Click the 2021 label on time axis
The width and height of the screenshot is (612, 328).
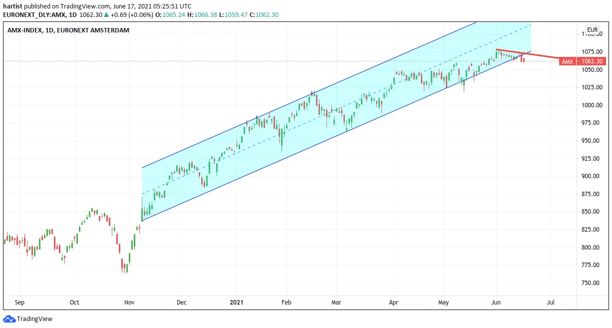[x=237, y=303]
